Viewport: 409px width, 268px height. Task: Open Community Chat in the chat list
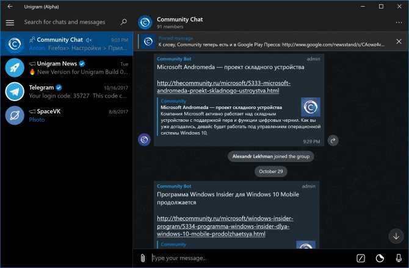[67, 44]
